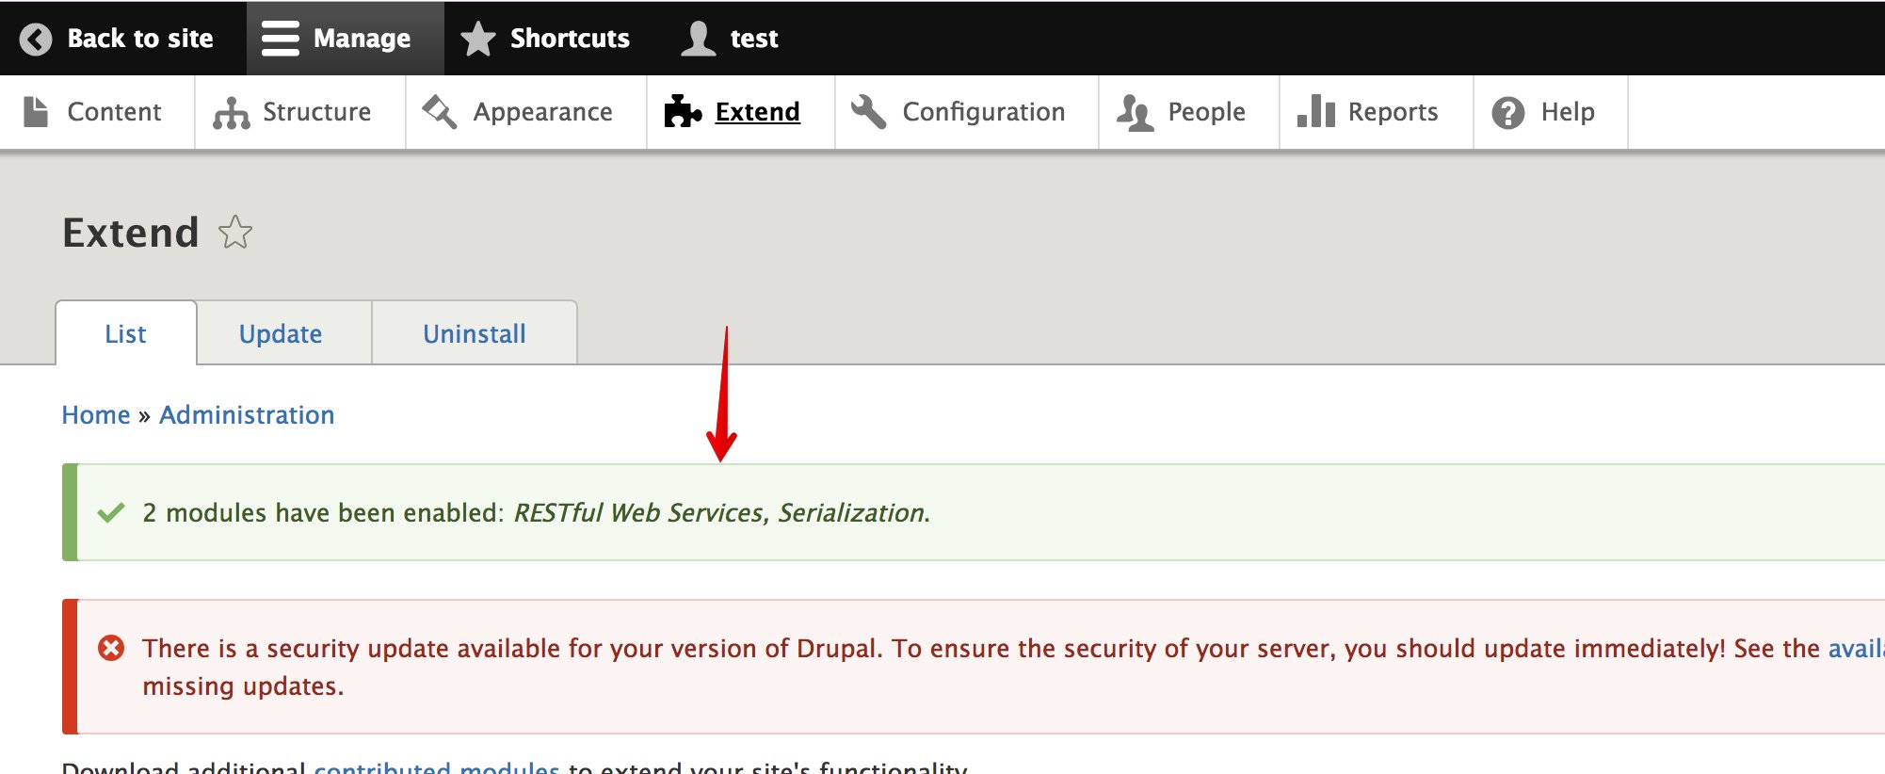This screenshot has width=1885, height=774.
Task: Click the Help question mark icon
Action: [x=1507, y=112]
